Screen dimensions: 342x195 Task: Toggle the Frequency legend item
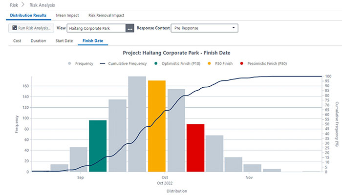tap(81, 63)
